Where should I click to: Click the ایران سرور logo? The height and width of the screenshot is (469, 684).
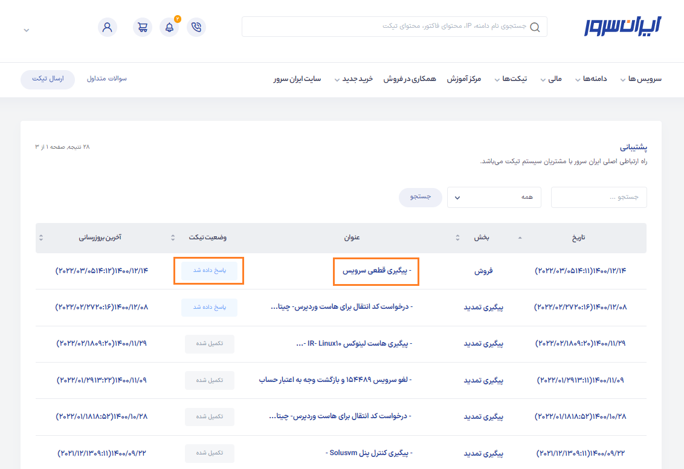(x=623, y=27)
